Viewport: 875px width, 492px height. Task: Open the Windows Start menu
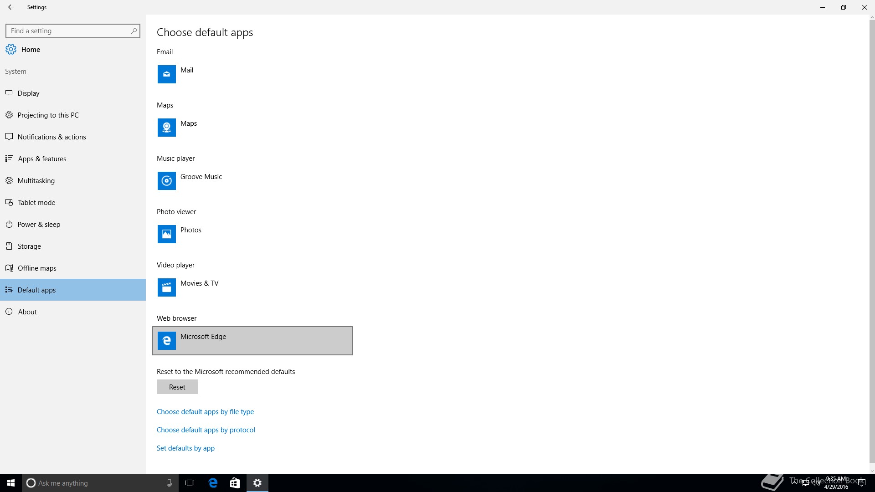pyautogui.click(x=11, y=483)
